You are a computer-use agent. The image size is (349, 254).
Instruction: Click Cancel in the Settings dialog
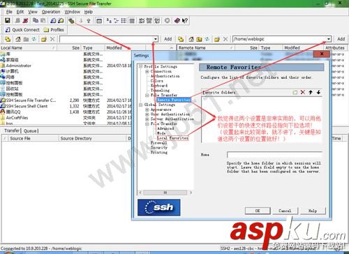[285, 211]
